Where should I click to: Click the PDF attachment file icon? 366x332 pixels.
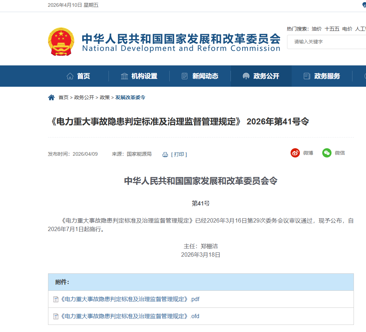pyautogui.click(x=55, y=299)
